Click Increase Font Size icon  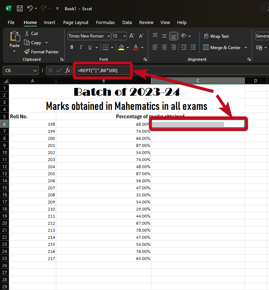132,36
